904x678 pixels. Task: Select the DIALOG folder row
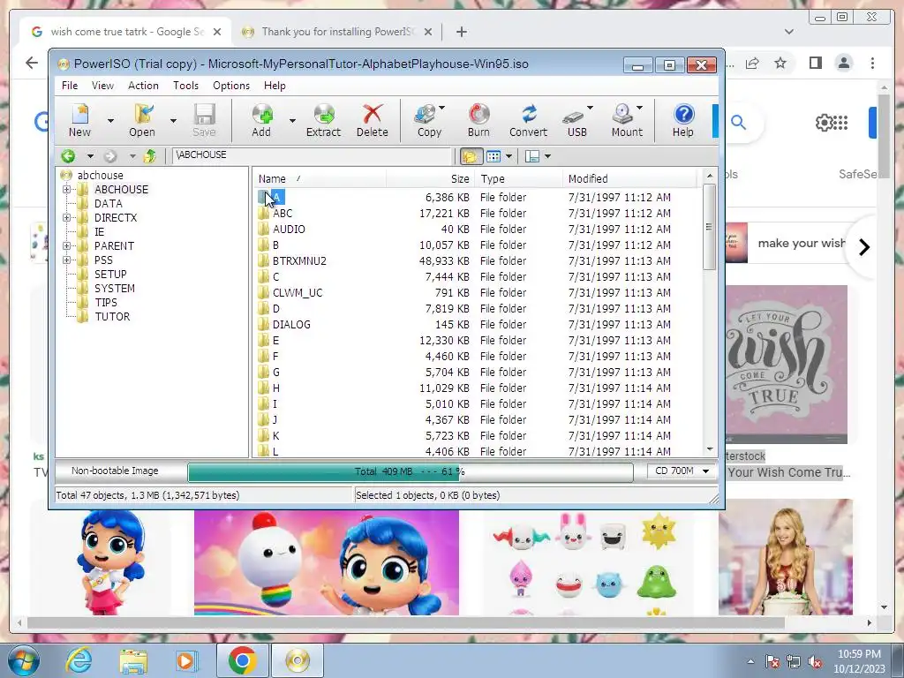tap(291, 325)
